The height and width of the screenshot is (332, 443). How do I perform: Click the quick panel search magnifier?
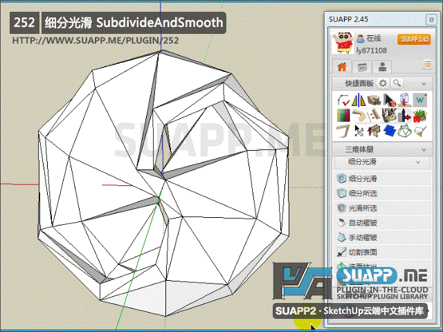point(397,83)
